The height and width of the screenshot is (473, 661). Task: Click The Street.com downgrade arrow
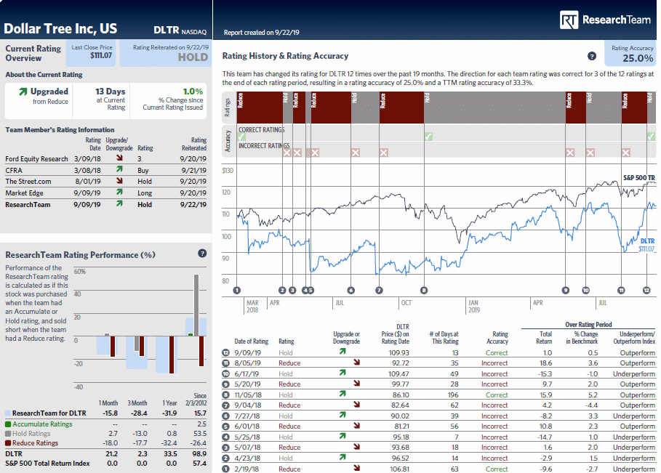click(120, 180)
